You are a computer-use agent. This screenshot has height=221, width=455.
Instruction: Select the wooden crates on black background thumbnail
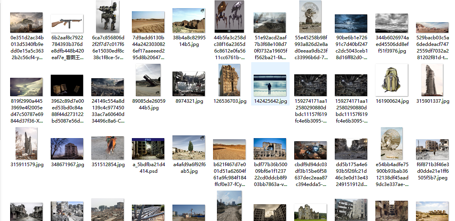67,85
